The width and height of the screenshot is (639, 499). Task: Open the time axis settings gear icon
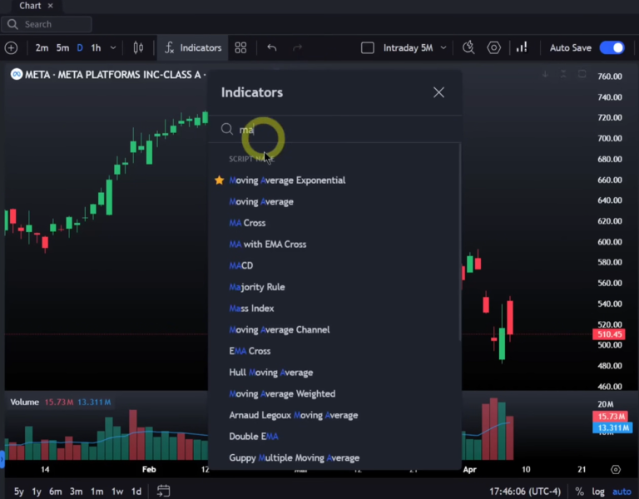coord(616,470)
